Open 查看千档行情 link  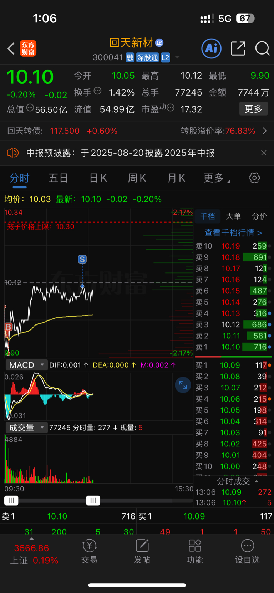click(x=233, y=233)
